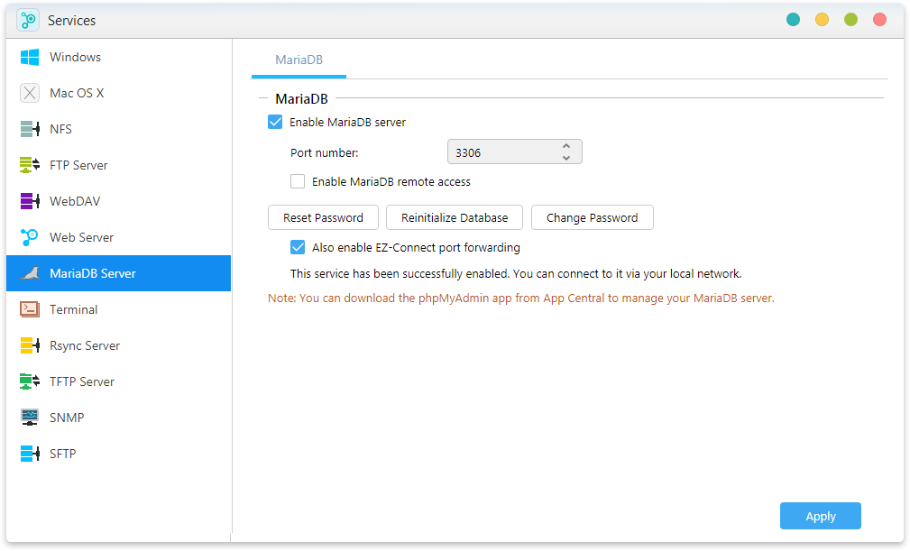Screen dimensions: 910x551
Task: Click the yellow window control dot
Action: [823, 20]
